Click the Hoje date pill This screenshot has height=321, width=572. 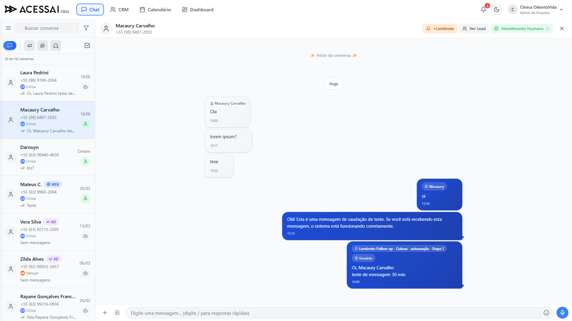(334, 84)
